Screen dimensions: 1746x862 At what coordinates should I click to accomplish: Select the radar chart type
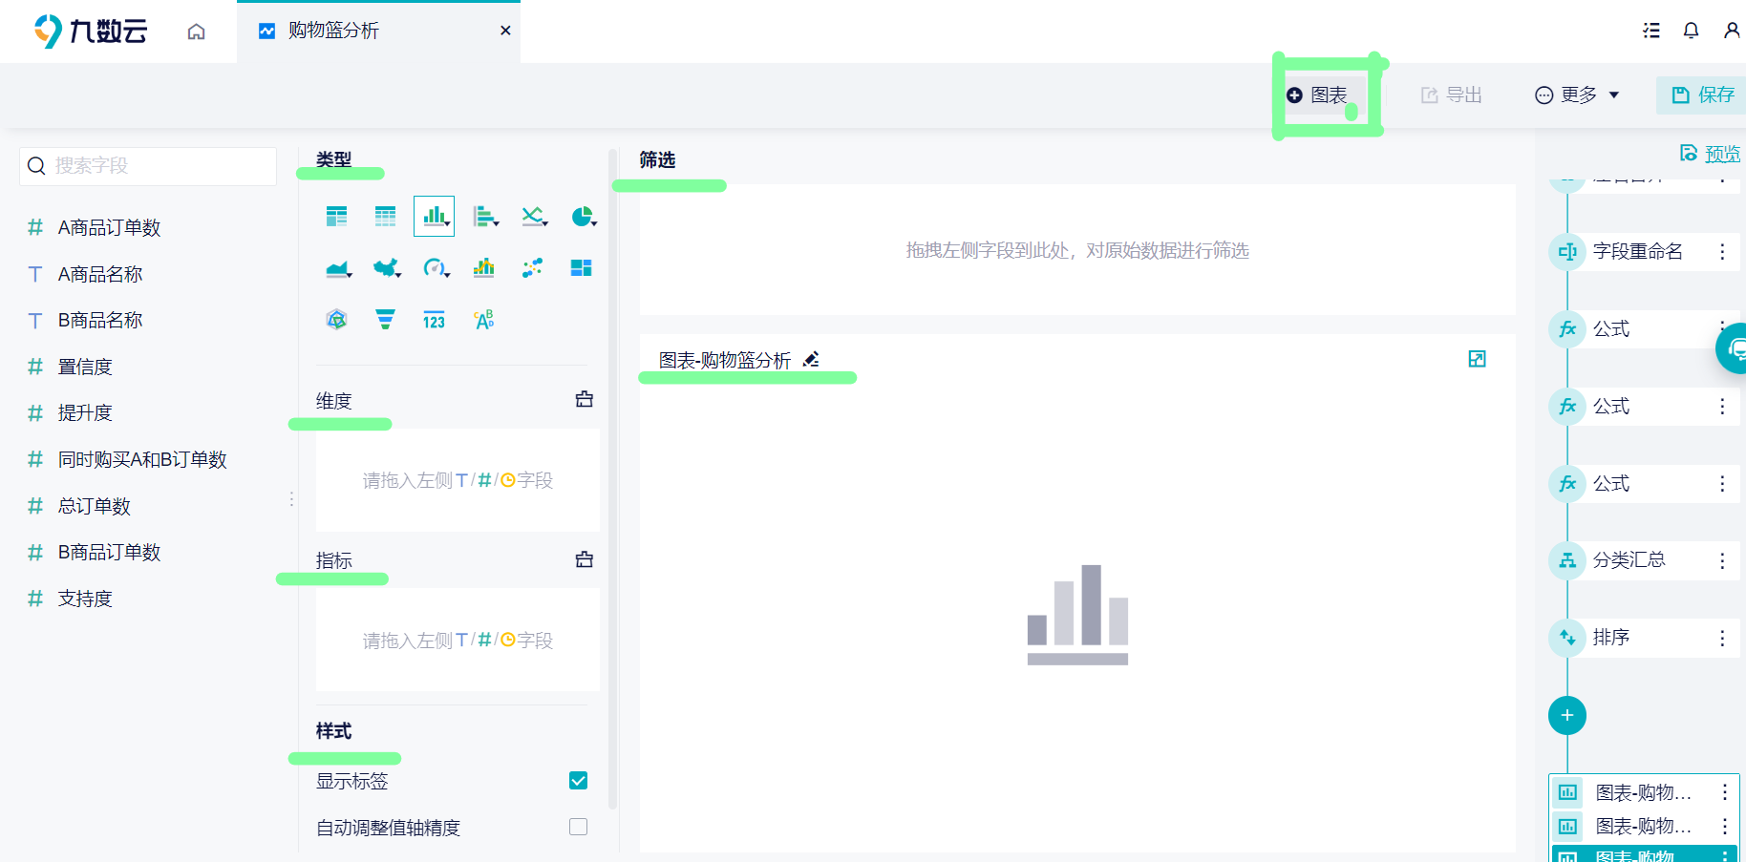pos(336,320)
